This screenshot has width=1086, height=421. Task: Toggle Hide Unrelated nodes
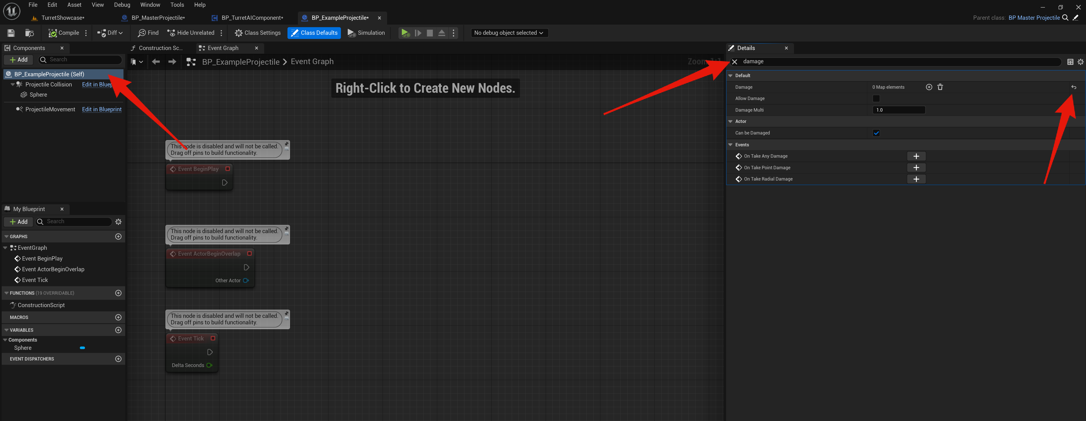[x=191, y=33]
